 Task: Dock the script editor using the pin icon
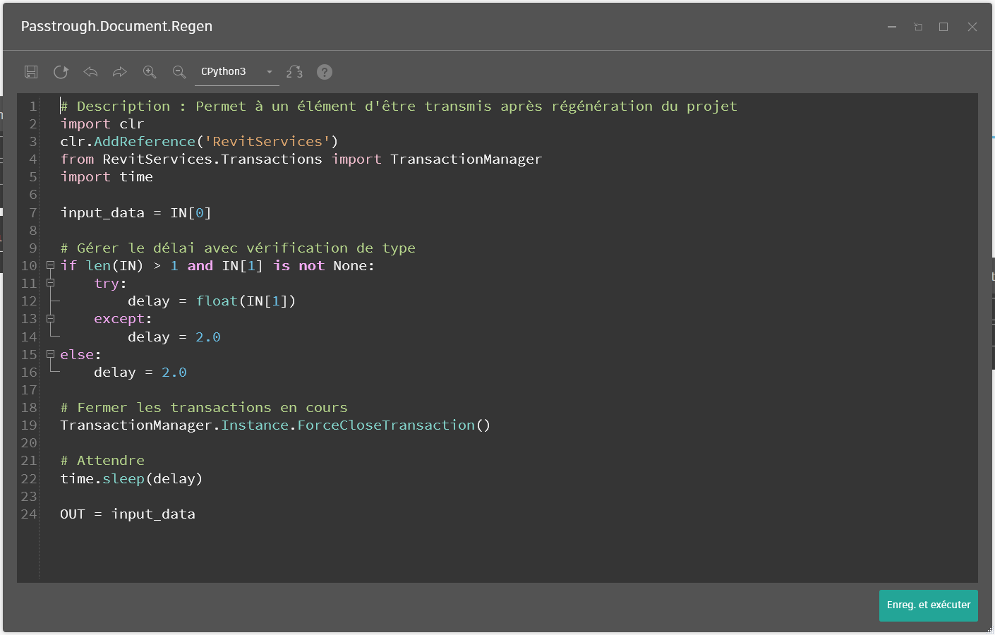(918, 27)
